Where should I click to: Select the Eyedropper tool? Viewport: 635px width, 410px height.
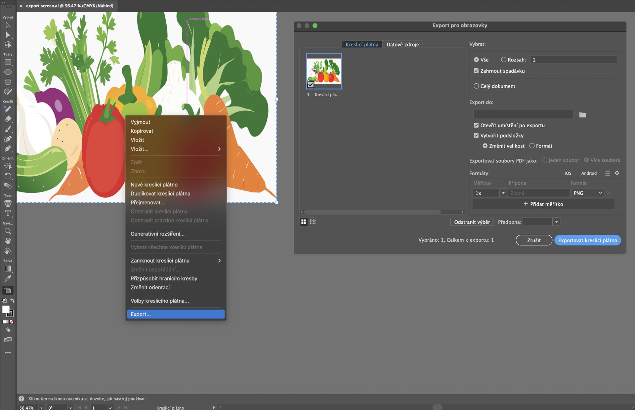[8, 278]
